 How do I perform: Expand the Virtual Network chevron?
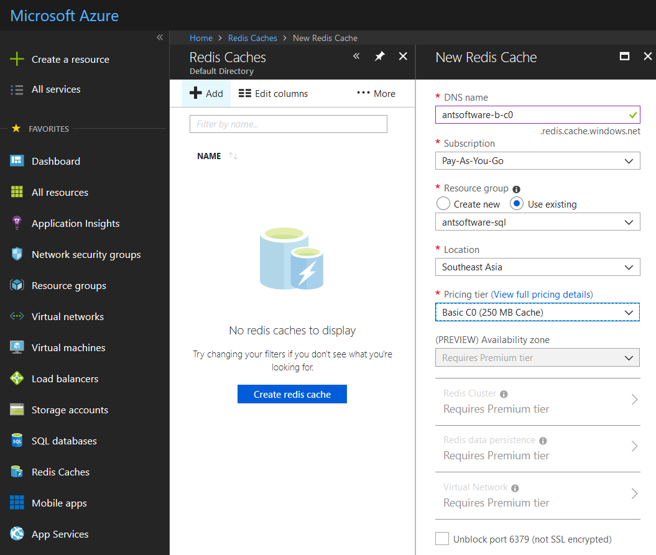[x=634, y=493]
